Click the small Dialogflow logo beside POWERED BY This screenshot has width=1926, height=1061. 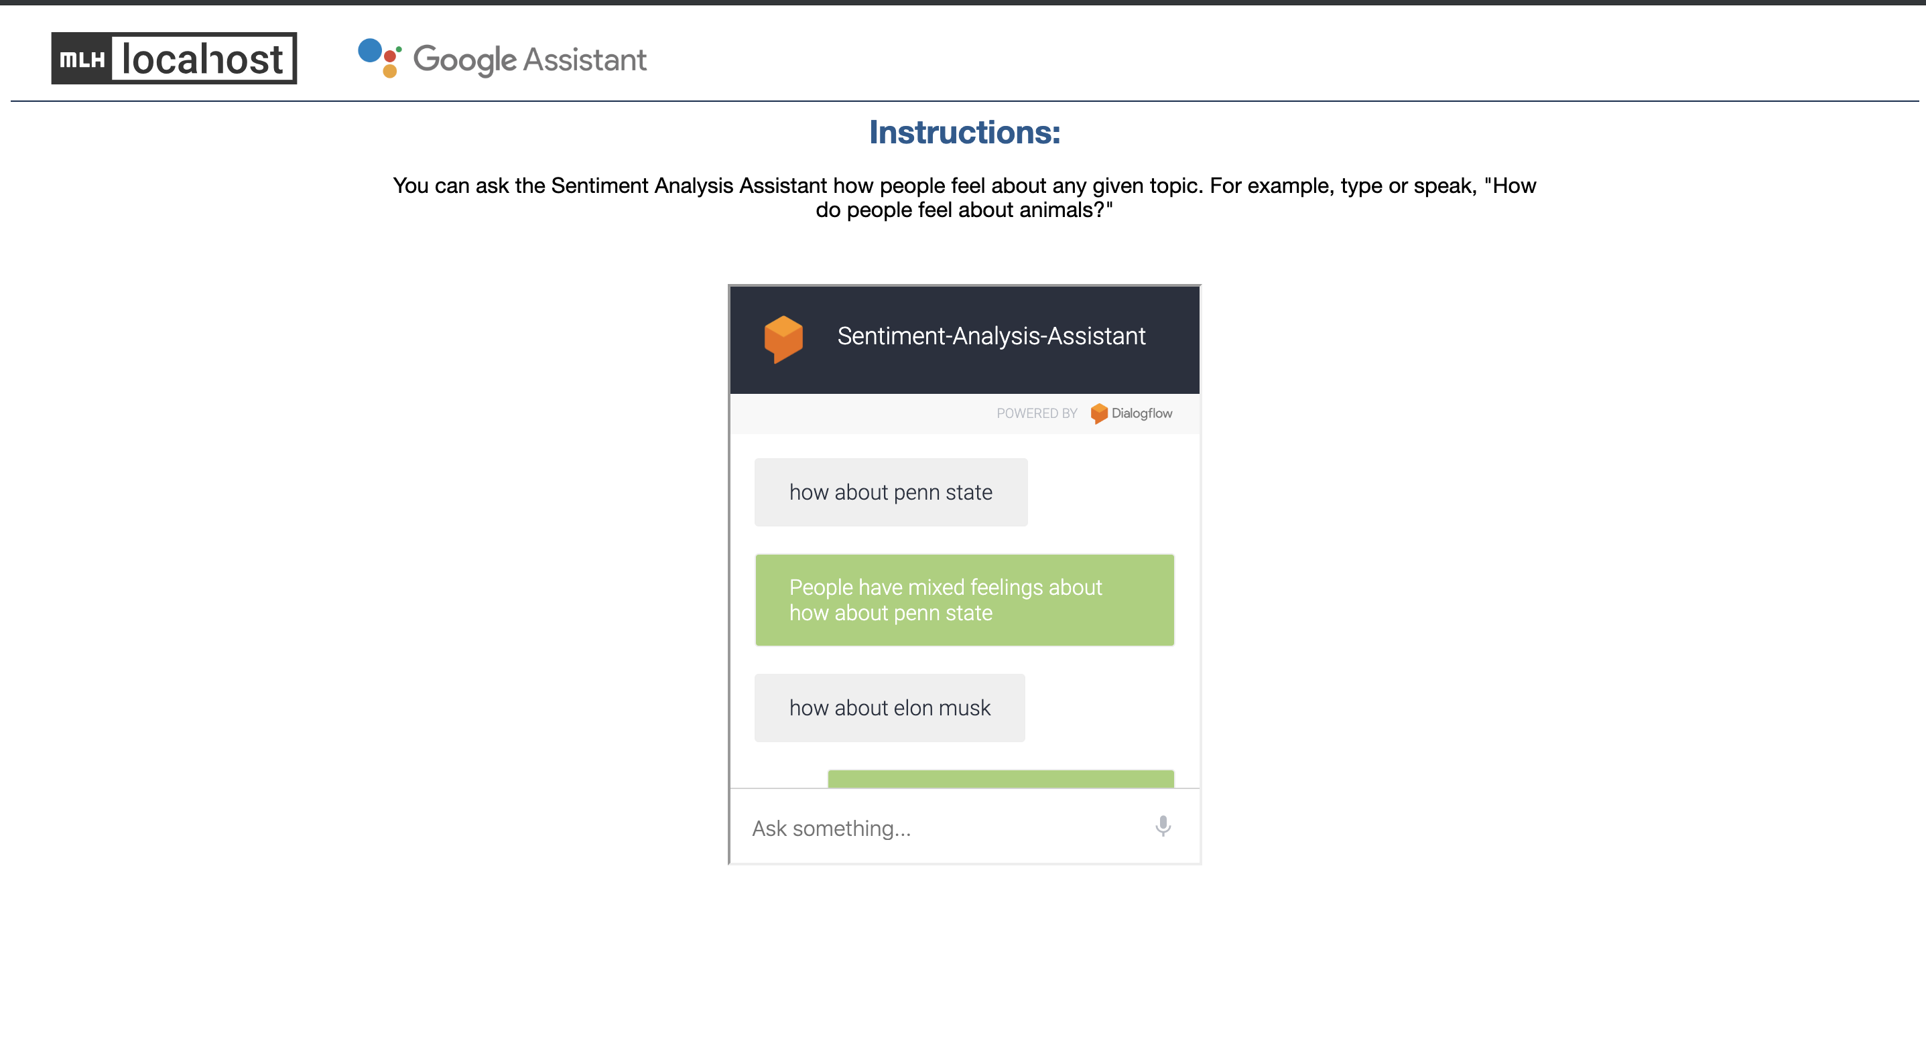click(x=1098, y=413)
